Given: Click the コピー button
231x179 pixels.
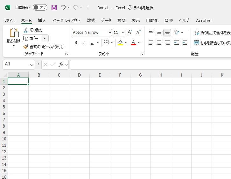Looking at the screenshot, I should coord(31,38).
